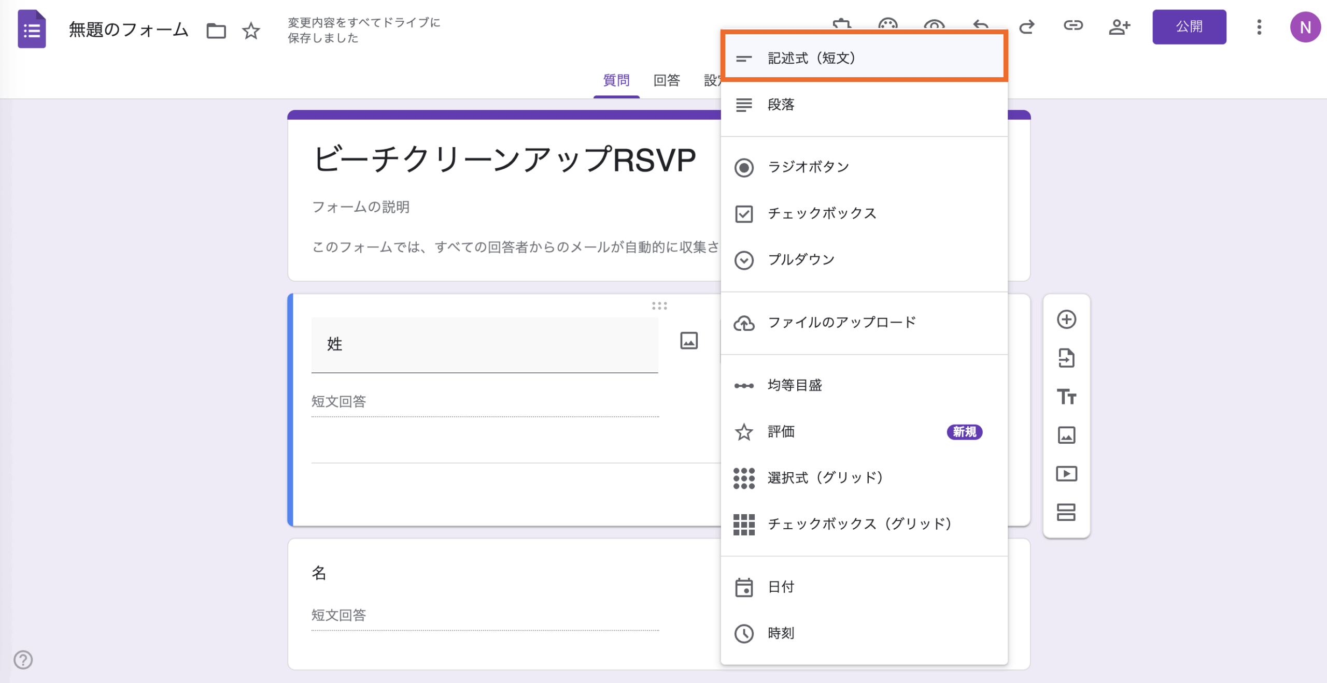1327x683 pixels.
Task: Switch to the 回答 tab
Action: click(x=667, y=81)
